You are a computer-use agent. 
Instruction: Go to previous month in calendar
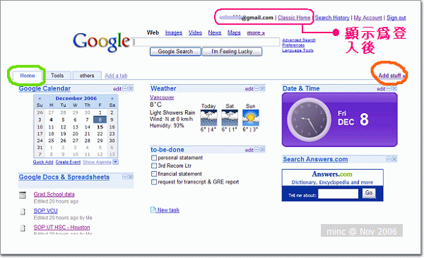40,98
